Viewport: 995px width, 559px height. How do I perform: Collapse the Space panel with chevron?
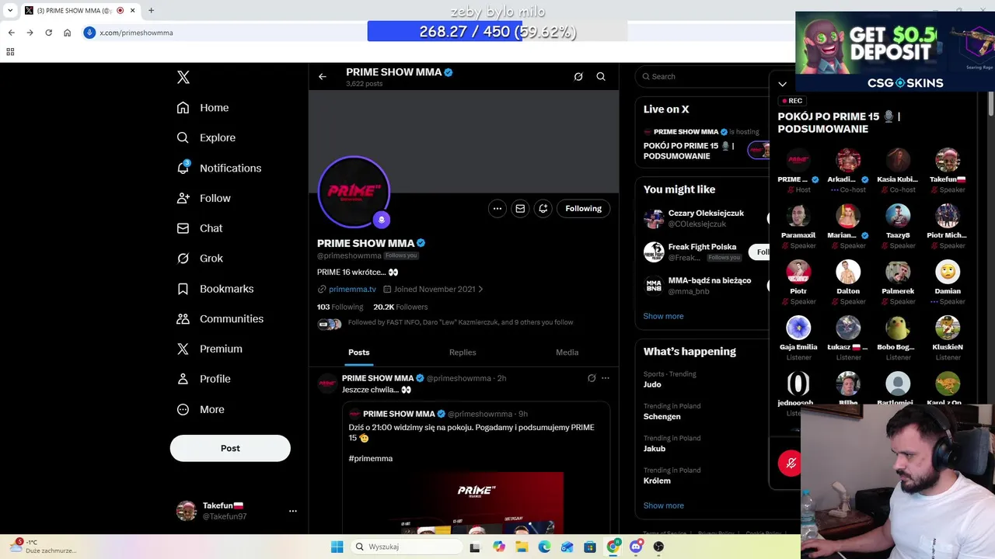(783, 84)
